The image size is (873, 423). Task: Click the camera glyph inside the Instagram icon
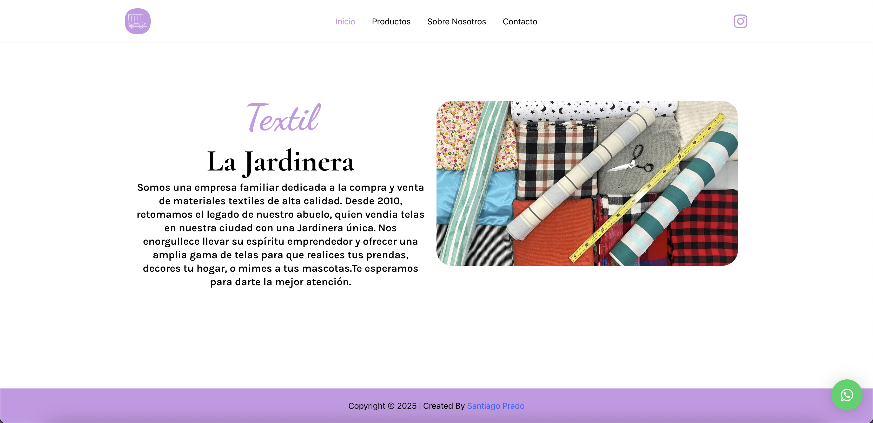coord(740,21)
